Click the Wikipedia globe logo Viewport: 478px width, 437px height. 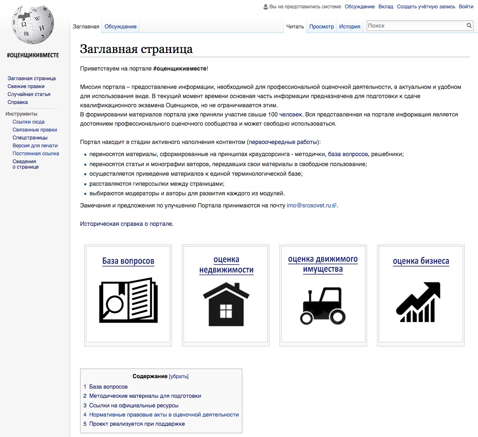33,25
